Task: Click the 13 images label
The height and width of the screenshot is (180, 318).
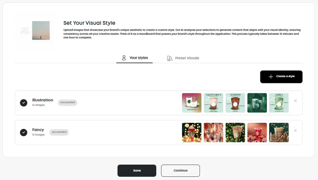Action: click(x=38, y=135)
